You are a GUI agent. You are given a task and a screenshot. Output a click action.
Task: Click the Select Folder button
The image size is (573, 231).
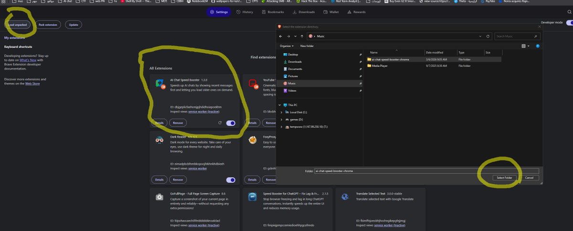point(504,178)
